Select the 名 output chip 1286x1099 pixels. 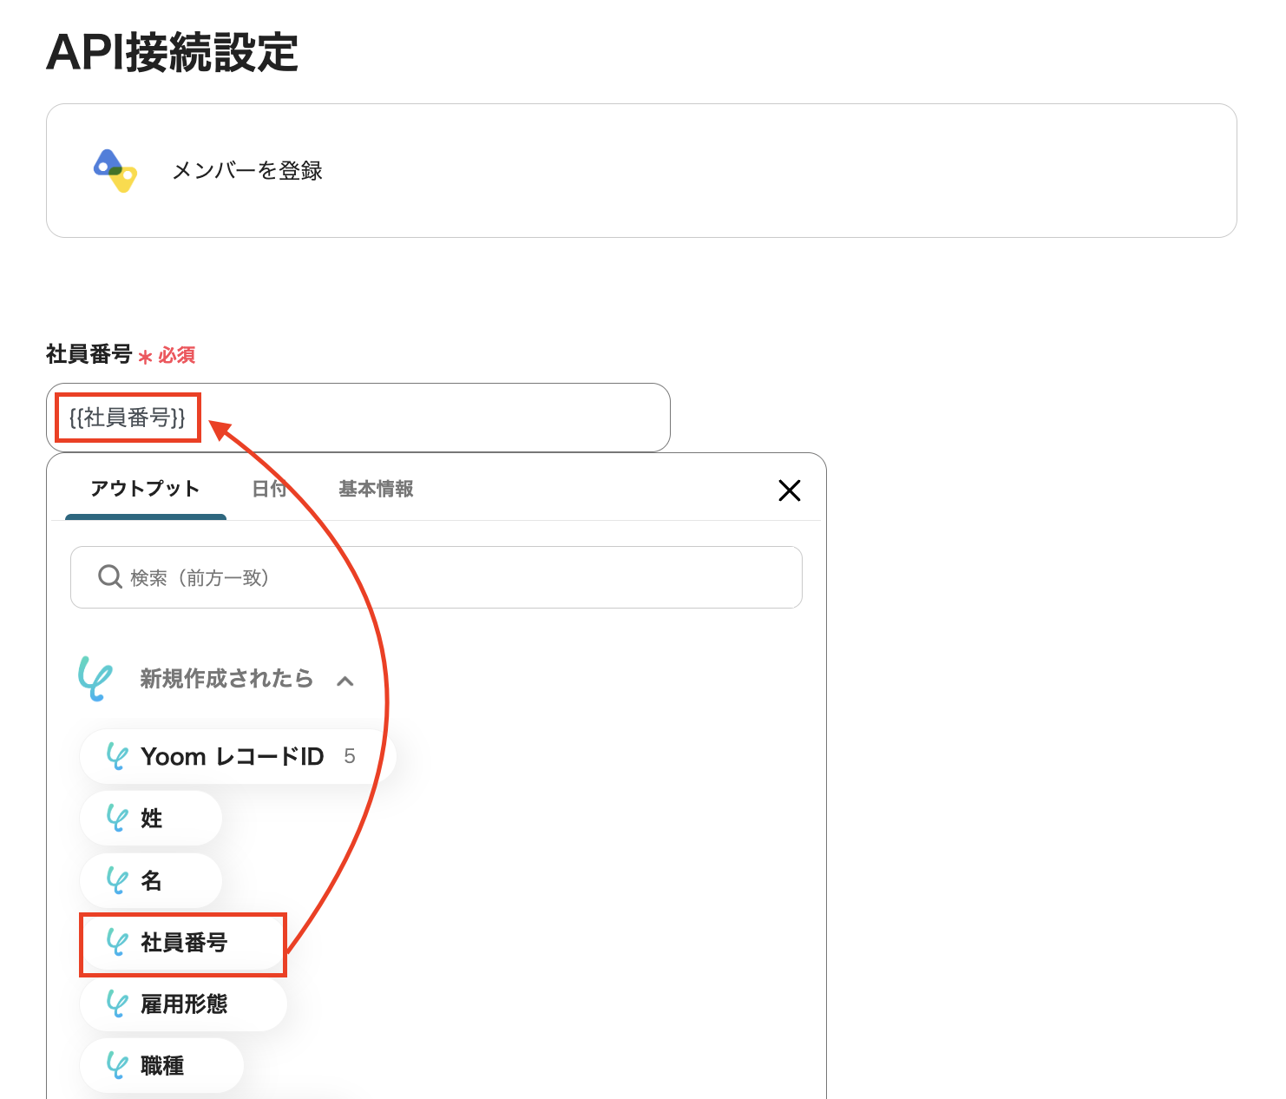[x=151, y=880]
